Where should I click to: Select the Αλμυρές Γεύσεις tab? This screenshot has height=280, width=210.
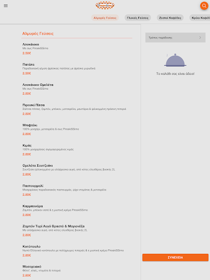[105, 18]
